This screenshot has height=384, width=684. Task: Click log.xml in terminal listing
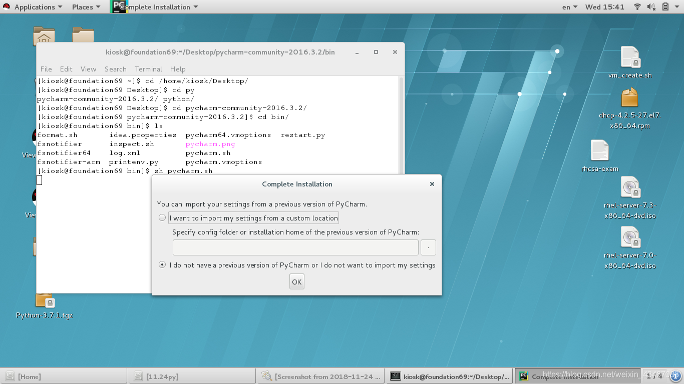coord(125,153)
